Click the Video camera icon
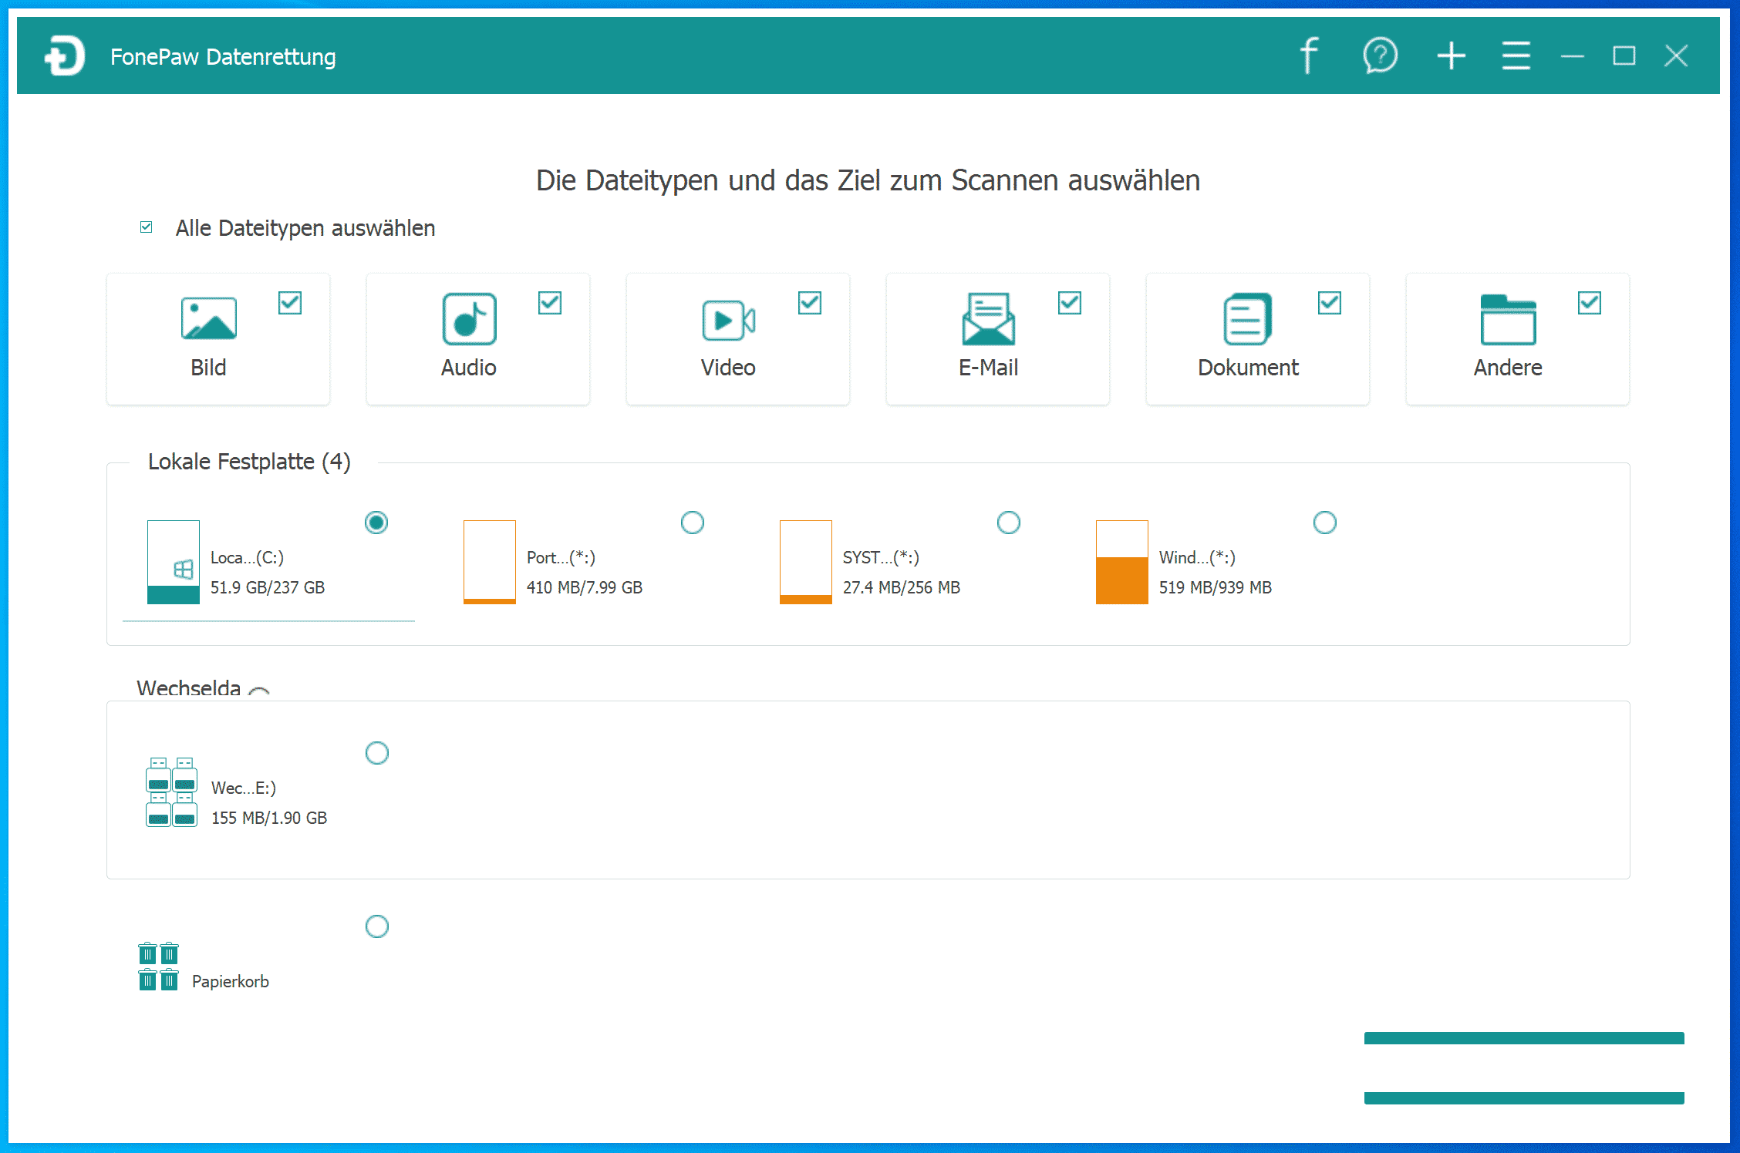Image resolution: width=1740 pixels, height=1153 pixels. 729,320
